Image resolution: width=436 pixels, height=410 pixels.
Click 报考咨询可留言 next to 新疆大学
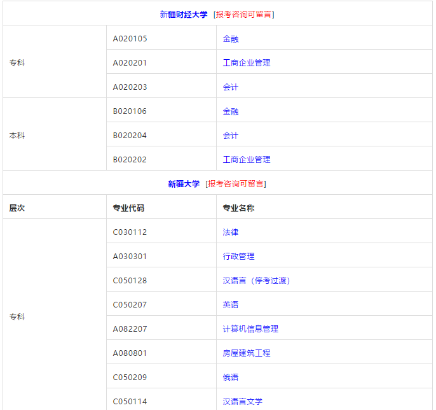236,184
